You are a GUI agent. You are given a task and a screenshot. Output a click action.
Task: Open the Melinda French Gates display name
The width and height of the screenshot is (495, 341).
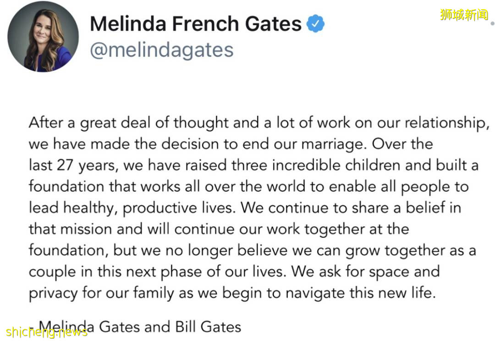pyautogui.click(x=196, y=24)
